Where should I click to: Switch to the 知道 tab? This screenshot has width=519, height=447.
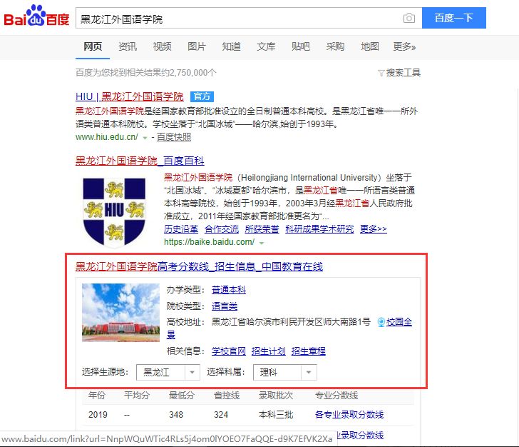(x=232, y=46)
